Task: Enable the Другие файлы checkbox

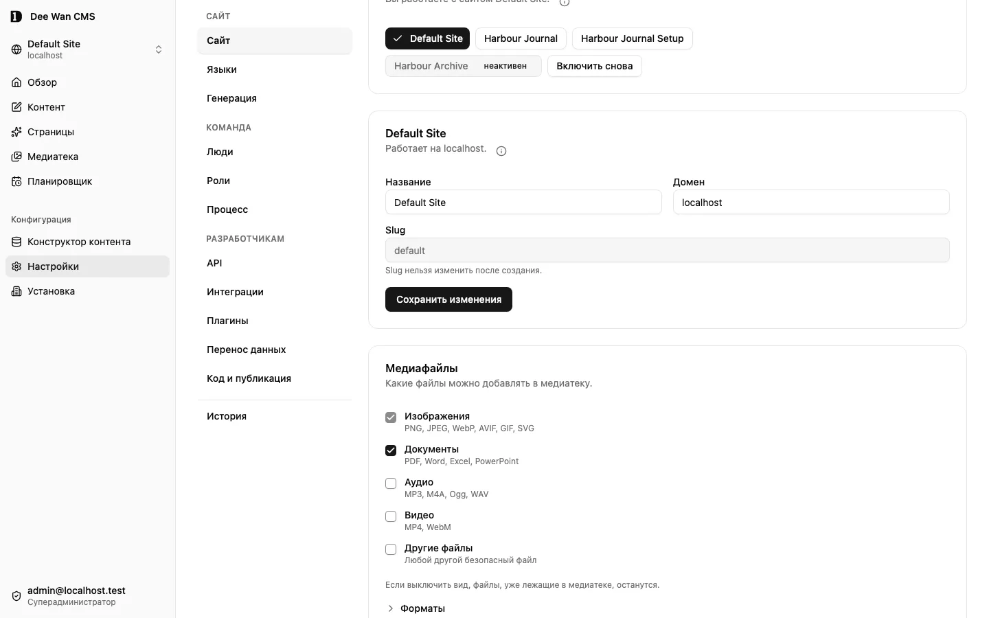Action: (x=391, y=549)
